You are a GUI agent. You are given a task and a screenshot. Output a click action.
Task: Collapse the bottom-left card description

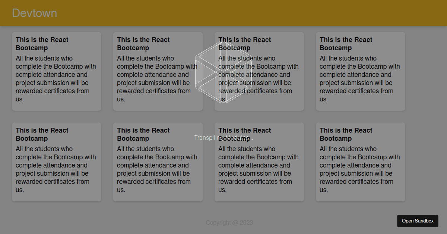pos(56,169)
